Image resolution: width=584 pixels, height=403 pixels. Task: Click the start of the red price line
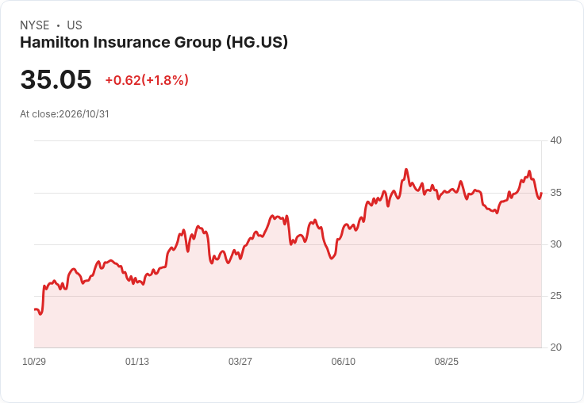pos(35,309)
